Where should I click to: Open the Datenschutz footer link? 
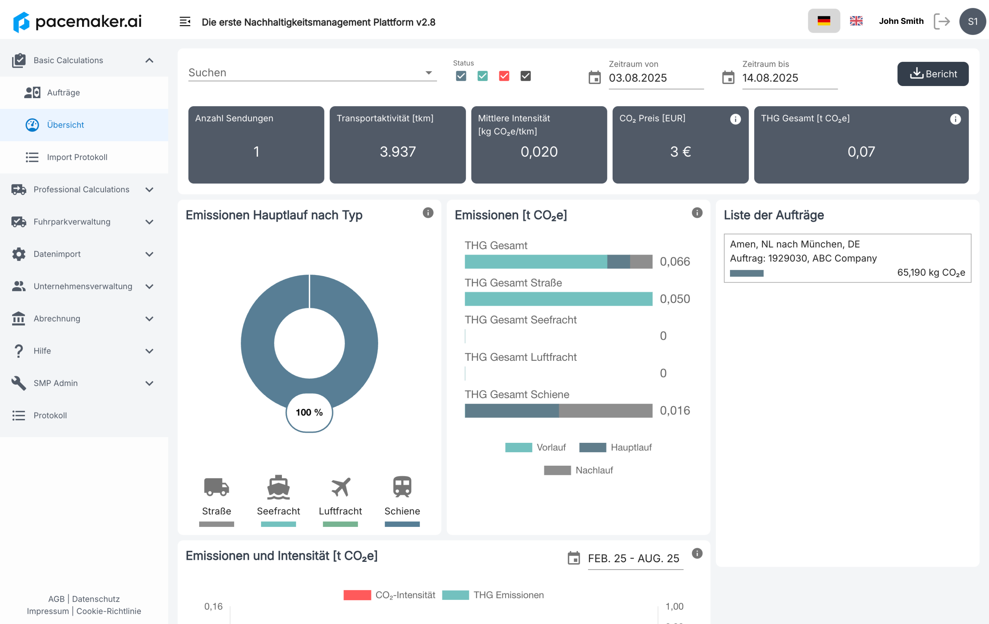[96, 598]
